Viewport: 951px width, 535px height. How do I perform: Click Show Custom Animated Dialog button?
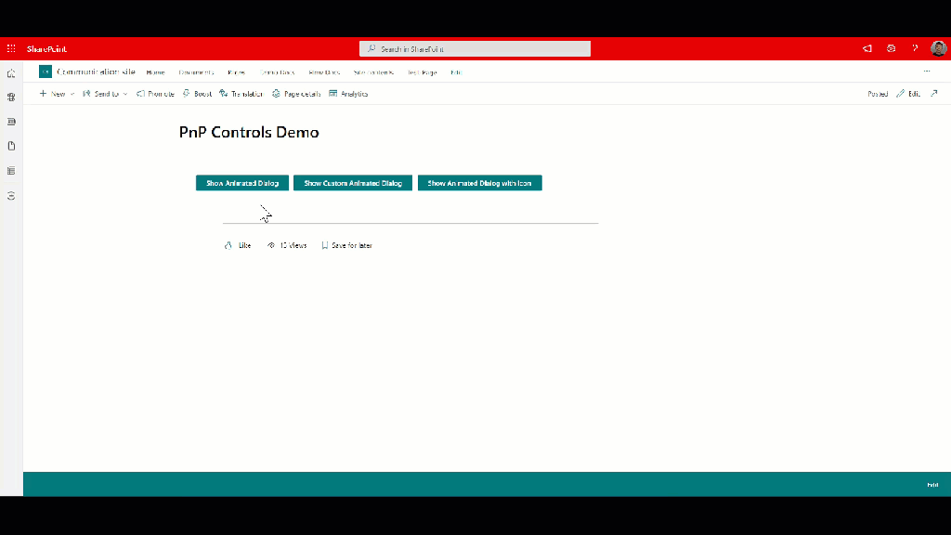pyautogui.click(x=353, y=183)
